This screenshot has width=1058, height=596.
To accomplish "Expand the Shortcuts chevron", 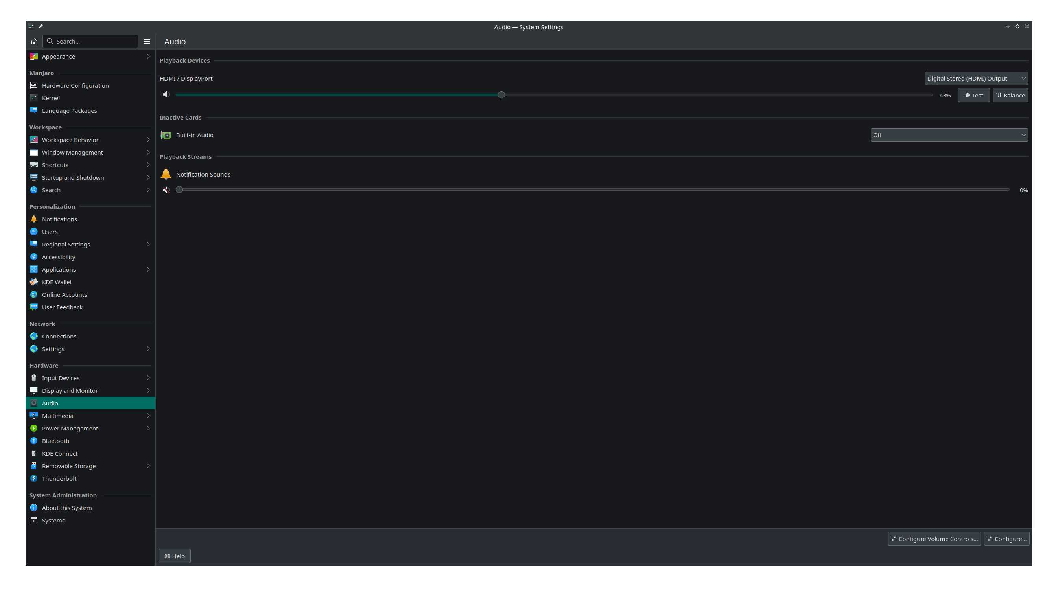I will 148,165.
